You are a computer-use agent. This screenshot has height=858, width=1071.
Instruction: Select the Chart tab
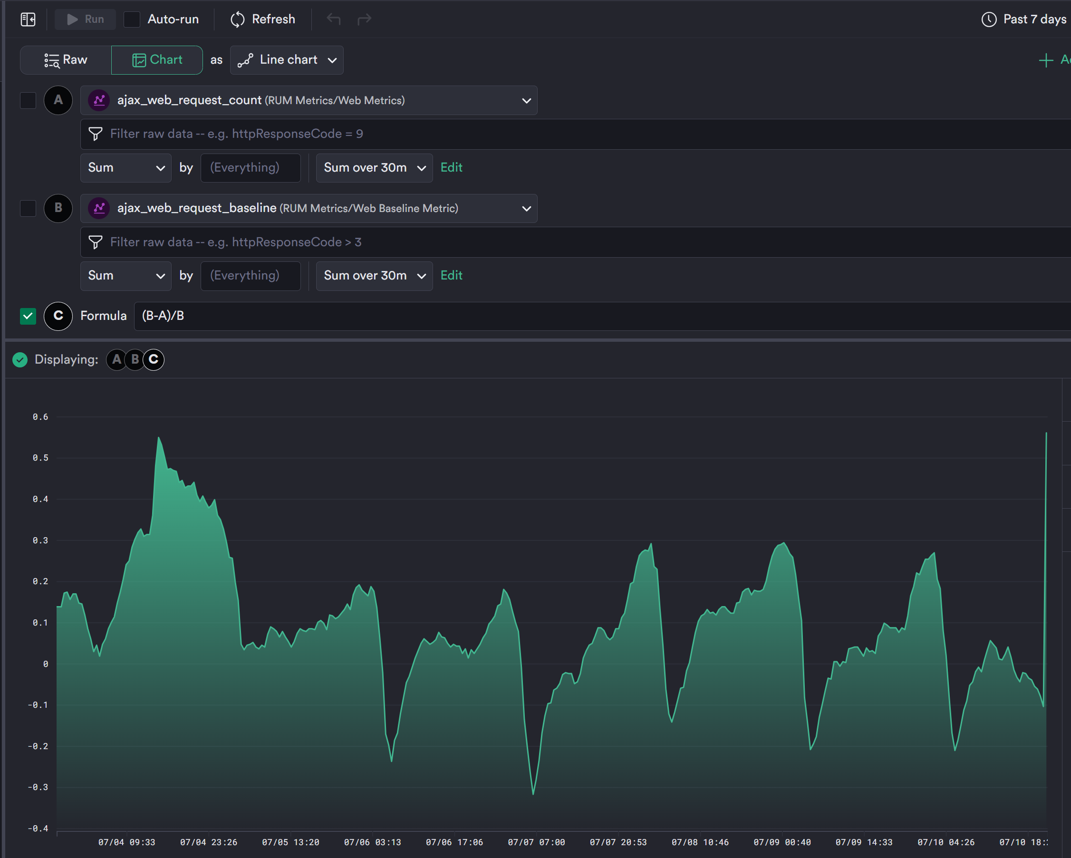pos(157,60)
